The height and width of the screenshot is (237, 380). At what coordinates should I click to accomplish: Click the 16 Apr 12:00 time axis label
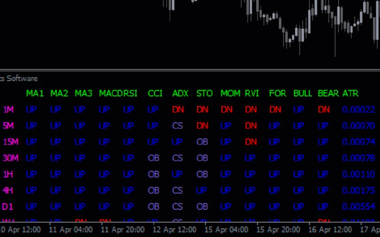(x=330, y=230)
